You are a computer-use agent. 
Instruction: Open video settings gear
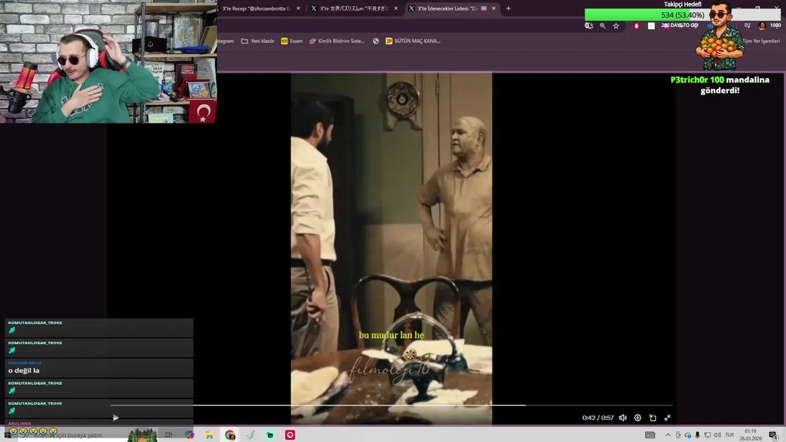(637, 418)
